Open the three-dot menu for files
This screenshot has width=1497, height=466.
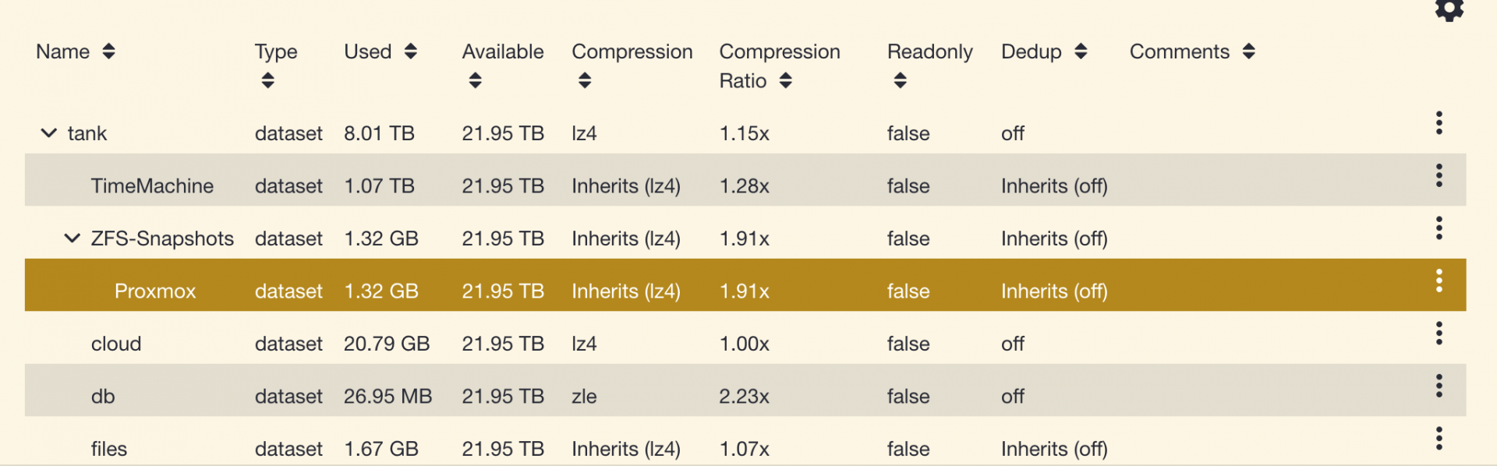(1439, 439)
